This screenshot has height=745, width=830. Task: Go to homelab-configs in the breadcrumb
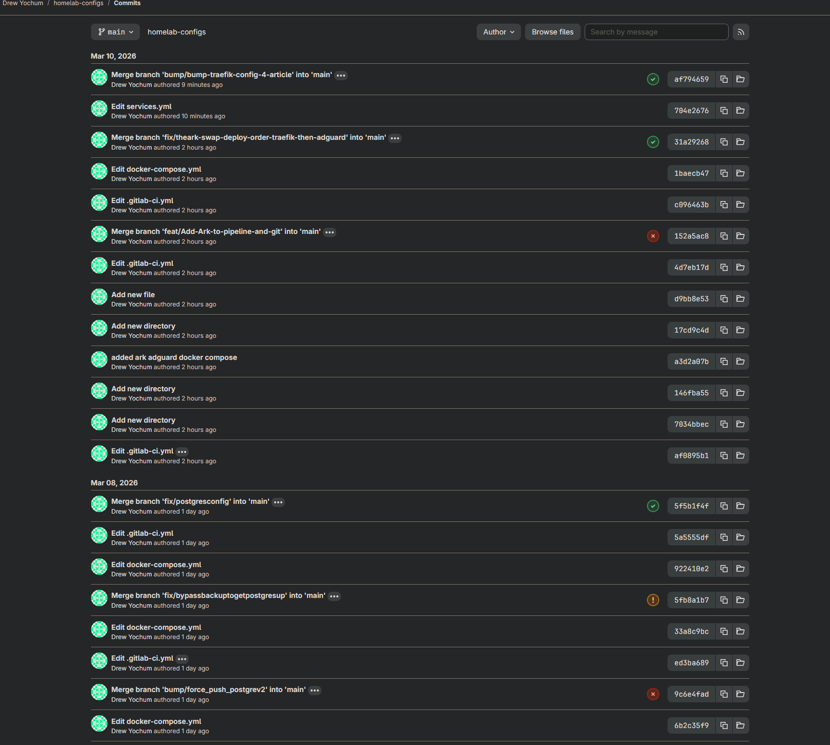click(x=78, y=4)
